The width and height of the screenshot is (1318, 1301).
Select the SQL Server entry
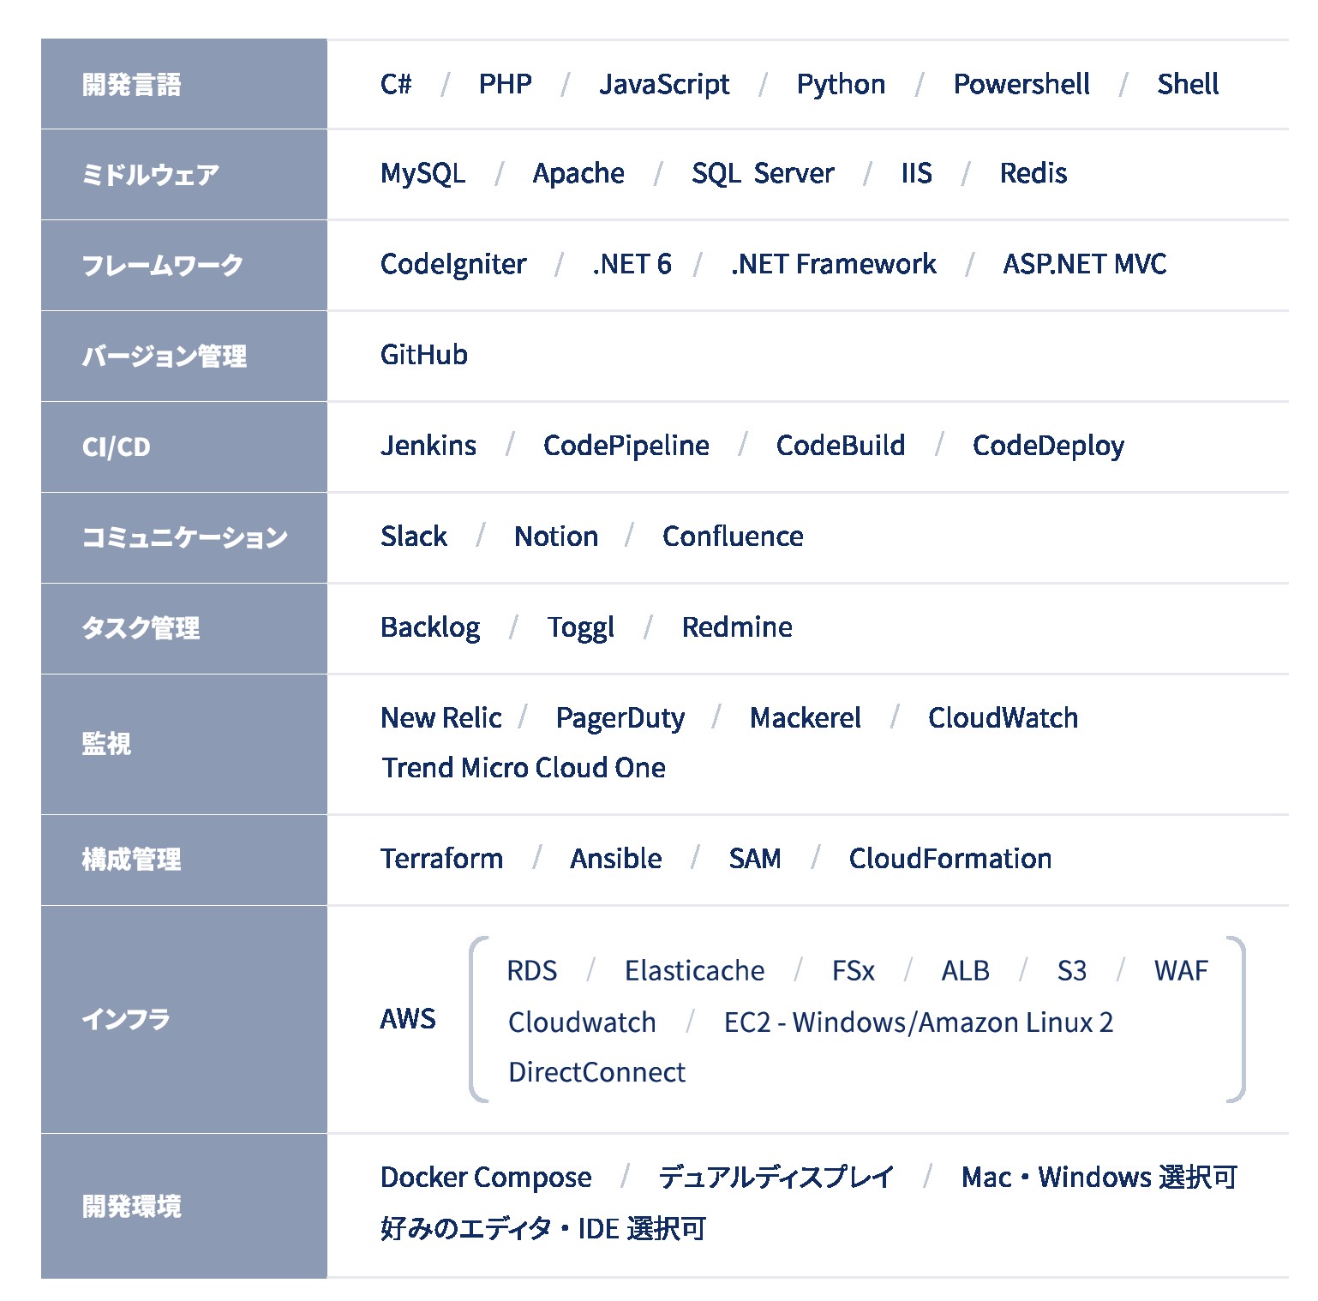(x=763, y=174)
